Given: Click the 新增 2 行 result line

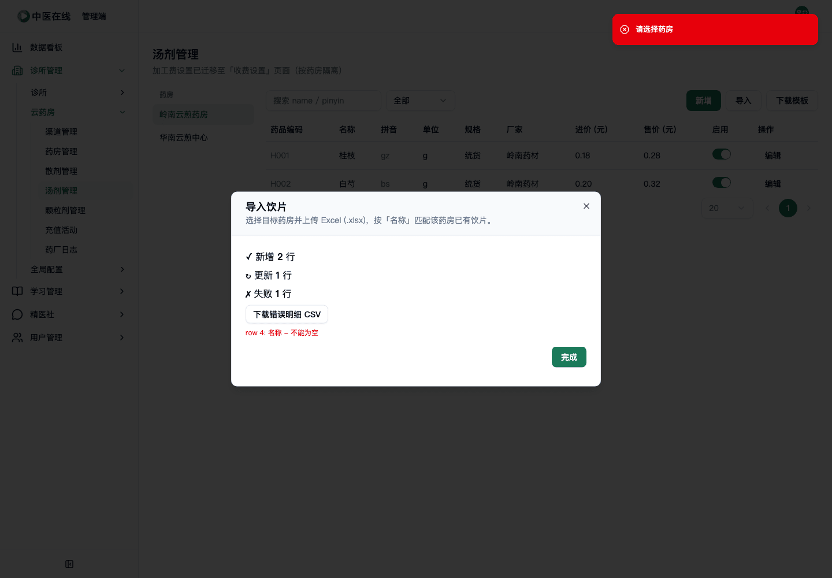Looking at the screenshot, I should (x=270, y=257).
